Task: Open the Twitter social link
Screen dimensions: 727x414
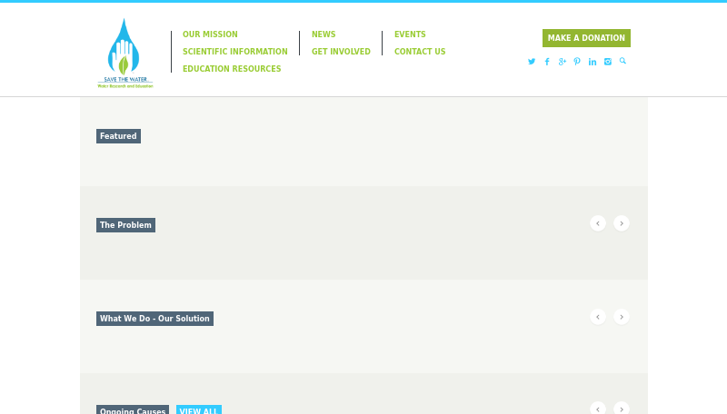Action: point(532,62)
